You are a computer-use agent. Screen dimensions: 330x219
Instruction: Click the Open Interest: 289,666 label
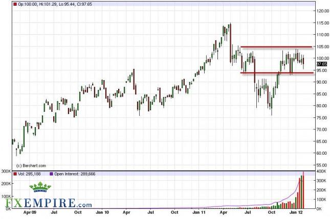[75, 174]
